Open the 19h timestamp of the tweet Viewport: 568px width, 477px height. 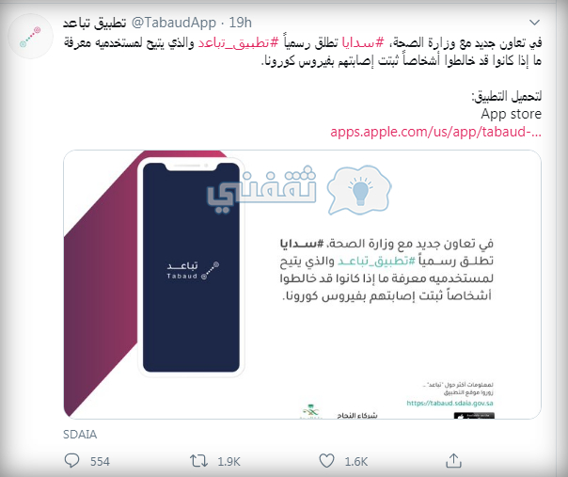240,23
